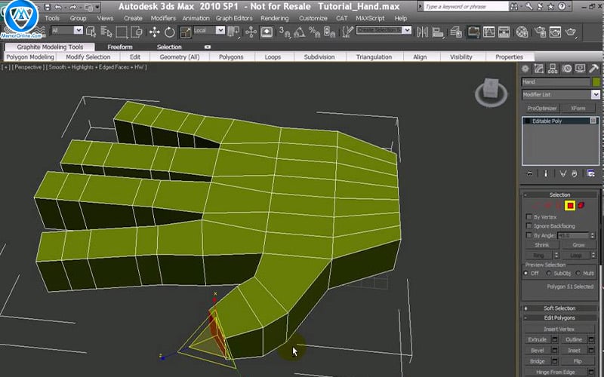Click the Configure Modifier Sets icon

click(590, 173)
